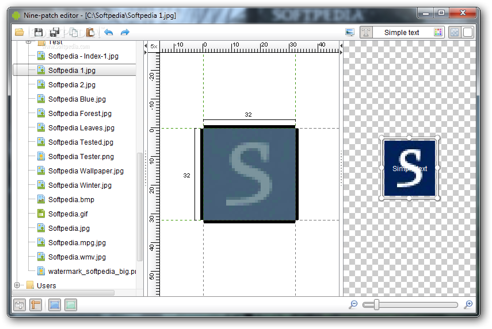The height and width of the screenshot is (329, 492).
Task: Select watermark_softpedia_big file
Action: click(x=91, y=272)
